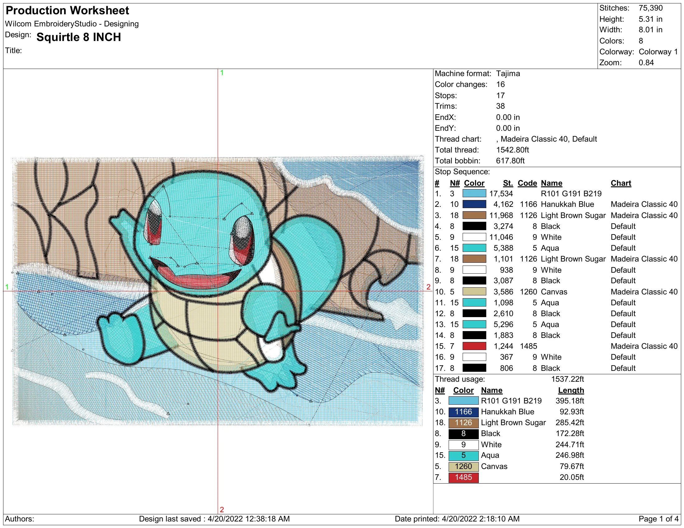Click the length '395.18ft'
The height and width of the screenshot is (528, 684).
point(570,401)
